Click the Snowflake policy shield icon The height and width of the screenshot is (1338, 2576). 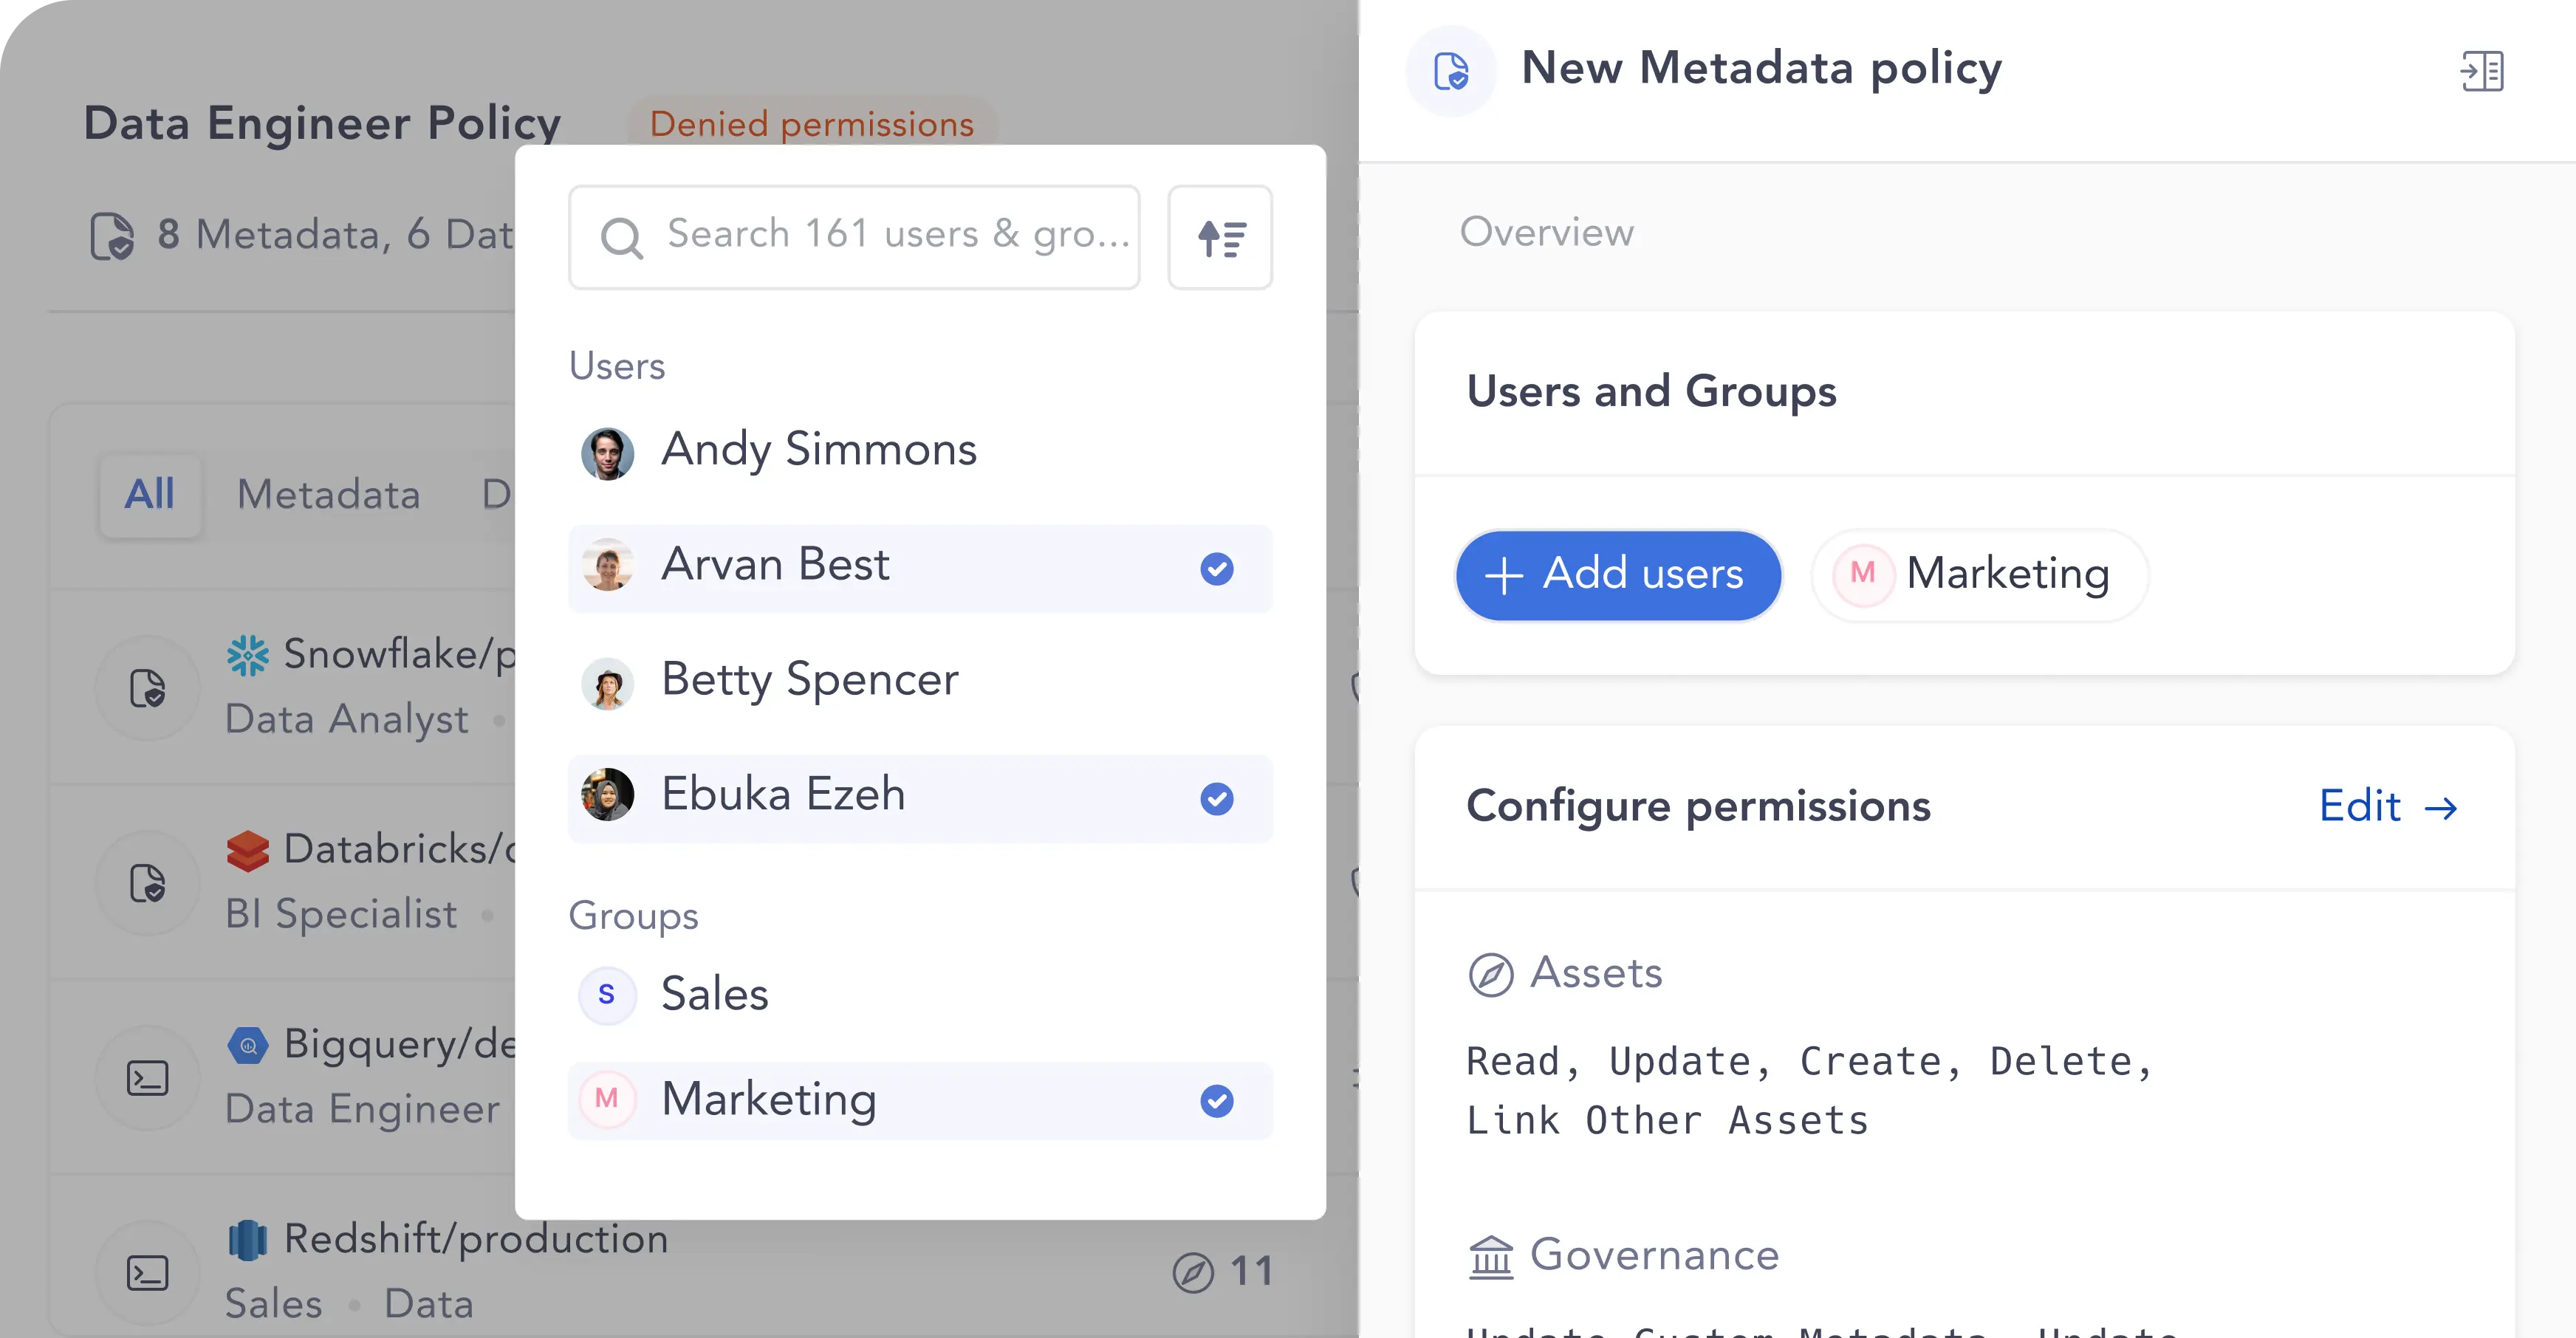click(148, 689)
